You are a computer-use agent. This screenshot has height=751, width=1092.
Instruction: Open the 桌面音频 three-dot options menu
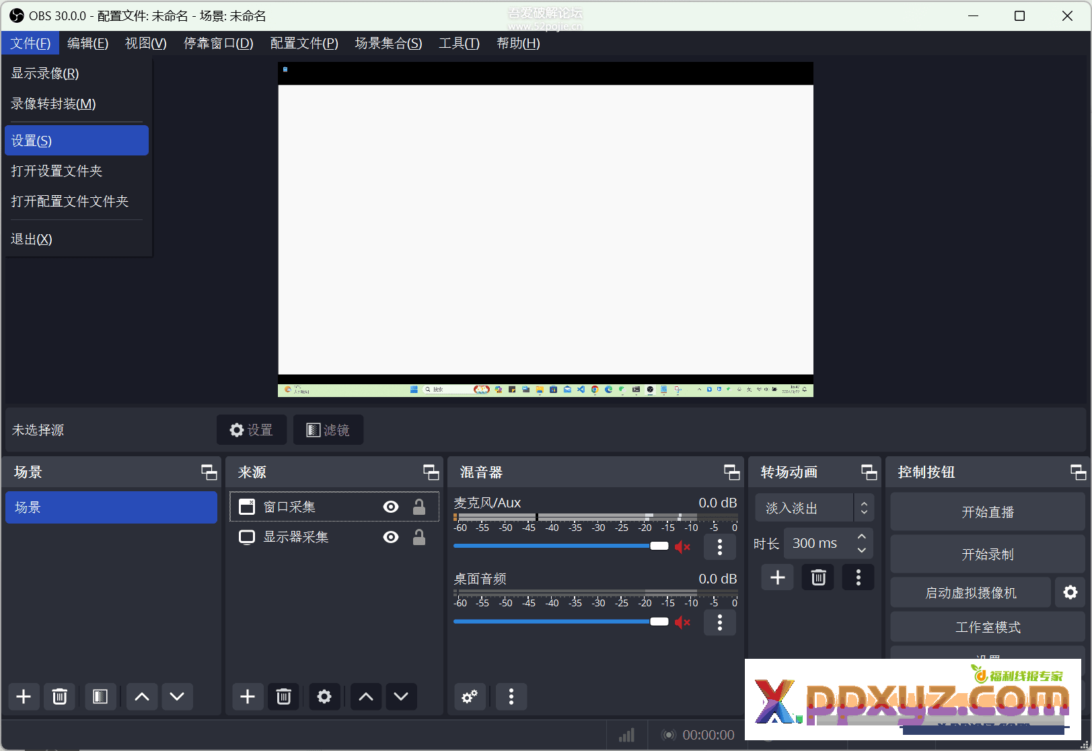tap(720, 622)
